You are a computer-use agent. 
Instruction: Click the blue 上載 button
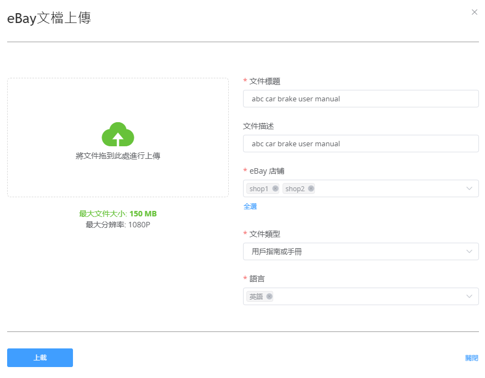click(x=40, y=358)
